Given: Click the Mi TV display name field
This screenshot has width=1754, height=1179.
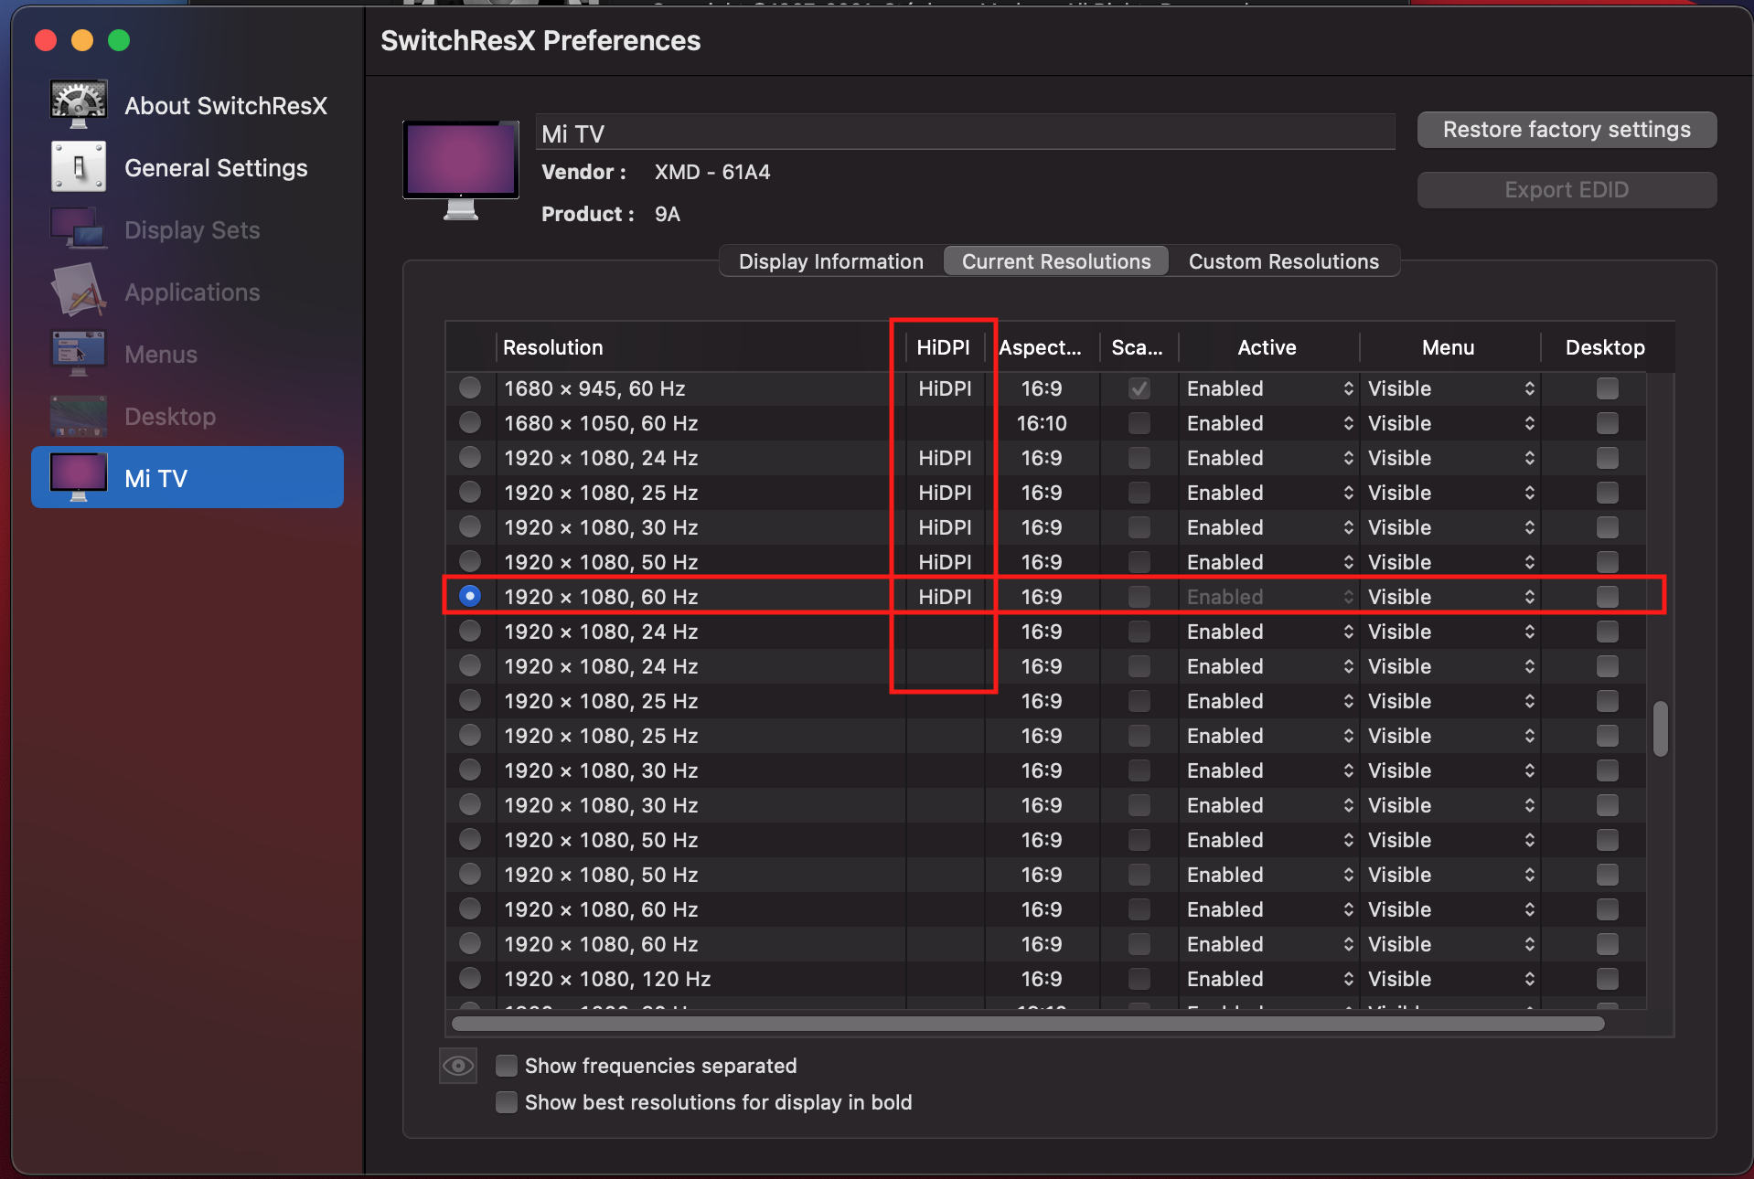Looking at the screenshot, I should tap(965, 133).
